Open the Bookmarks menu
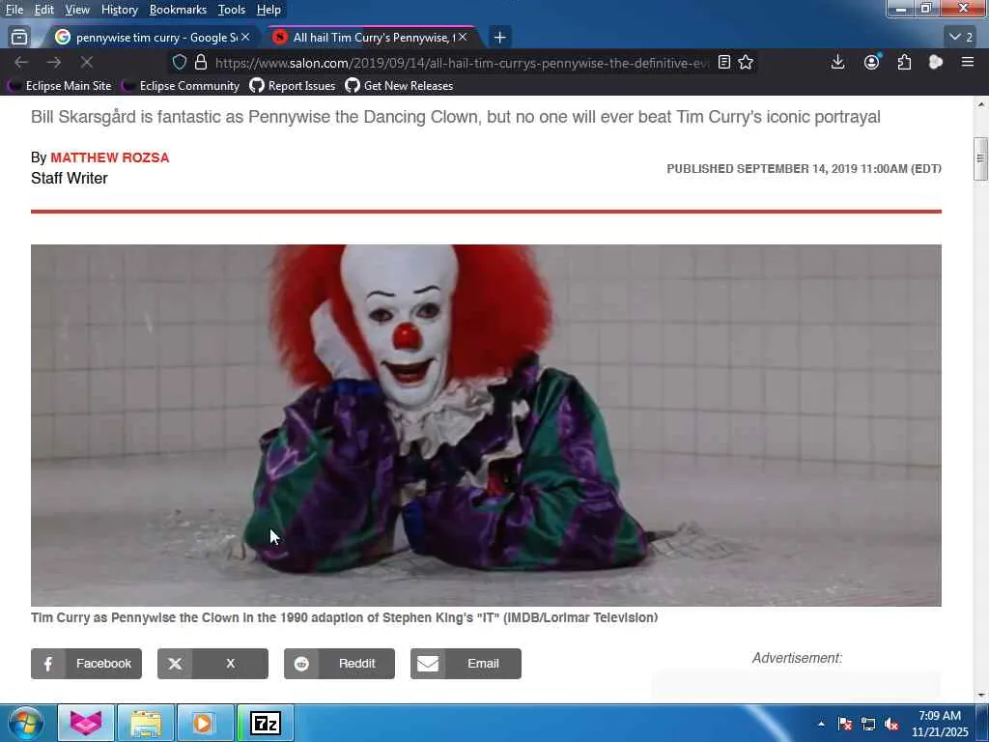Screen dimensions: 989x742 coord(178,10)
